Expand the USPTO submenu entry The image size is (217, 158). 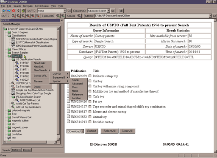tap(60, 74)
